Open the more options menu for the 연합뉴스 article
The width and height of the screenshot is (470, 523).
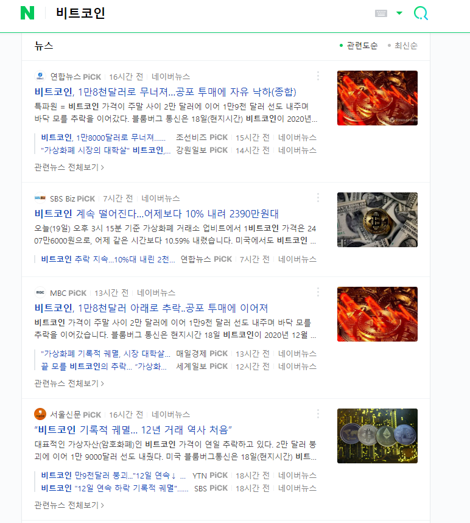point(318,76)
